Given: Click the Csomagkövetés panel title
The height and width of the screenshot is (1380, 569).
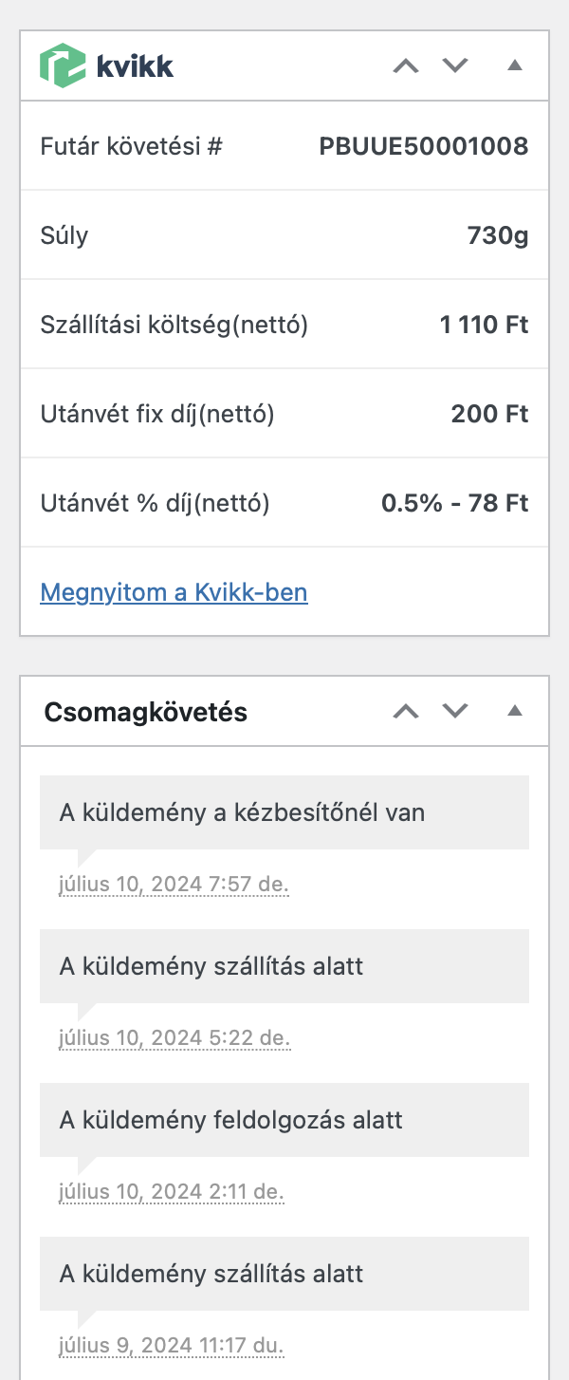Looking at the screenshot, I should [146, 713].
